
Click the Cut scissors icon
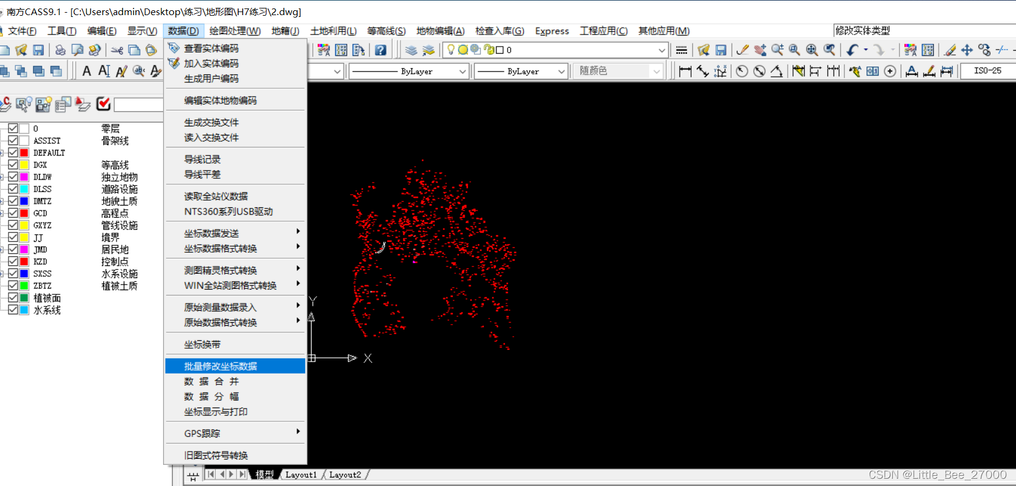[x=117, y=50]
